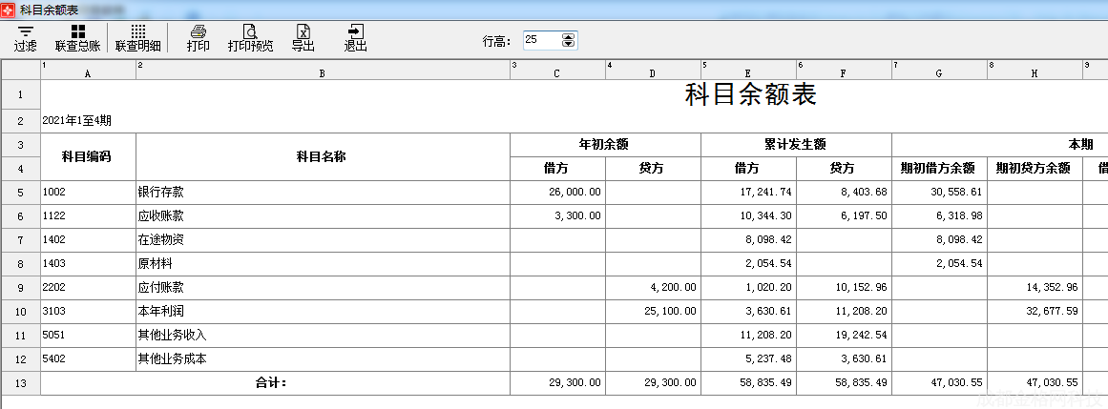Click the 科目余额表 window app icon
Screen dimensions: 1108x409
point(9,9)
